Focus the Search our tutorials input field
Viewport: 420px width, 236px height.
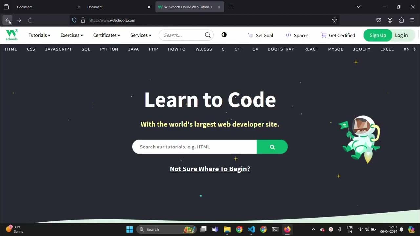[x=194, y=147]
